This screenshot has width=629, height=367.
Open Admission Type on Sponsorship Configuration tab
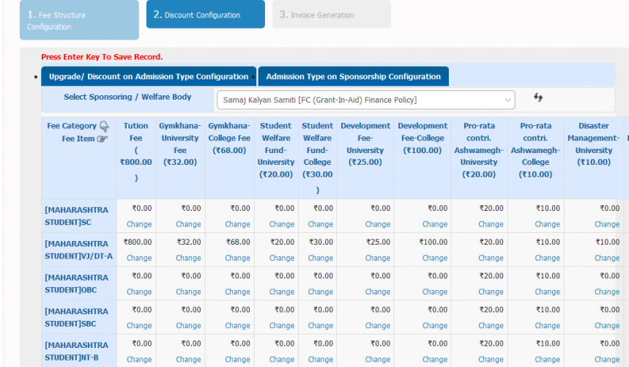click(x=354, y=77)
